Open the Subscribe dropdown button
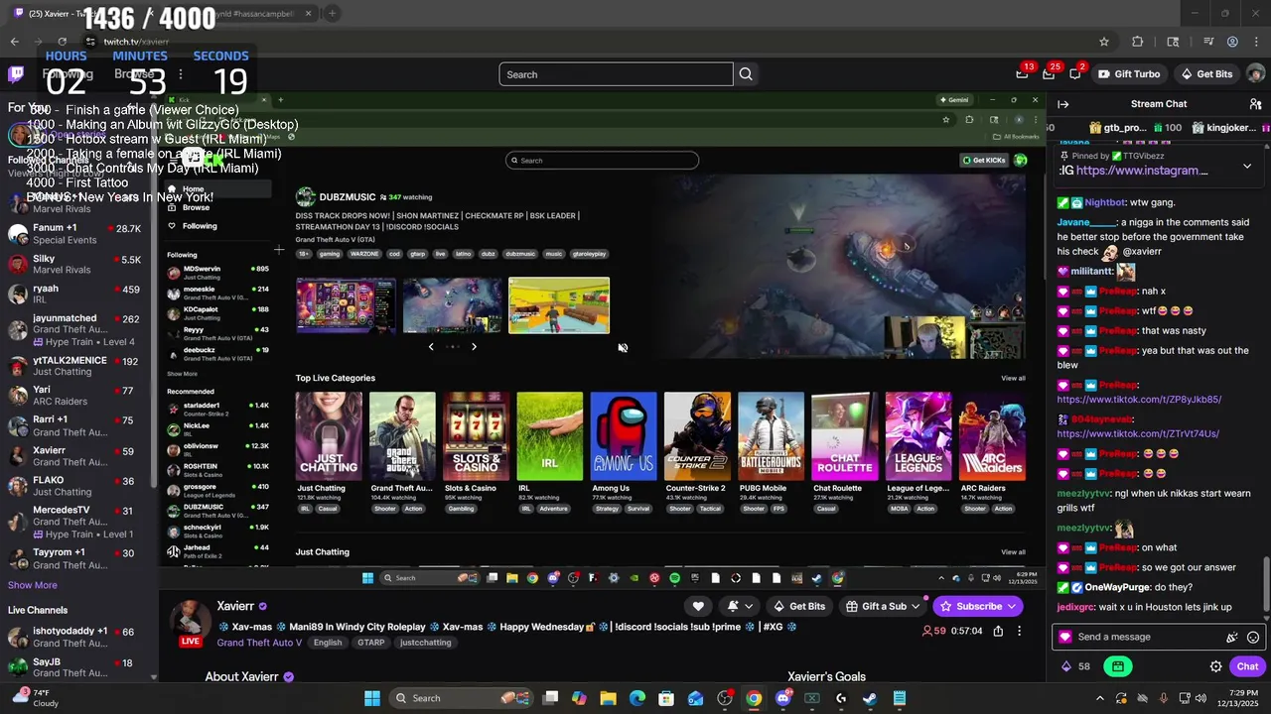The width and height of the screenshot is (1271, 714). pyautogui.click(x=978, y=606)
